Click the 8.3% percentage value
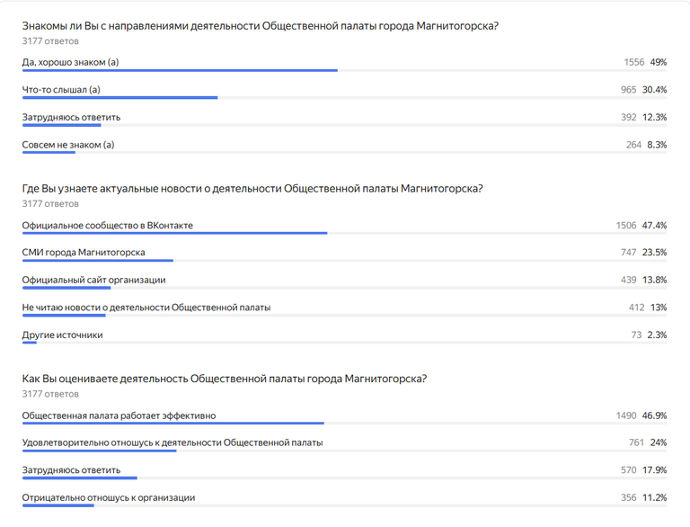 [x=657, y=145]
